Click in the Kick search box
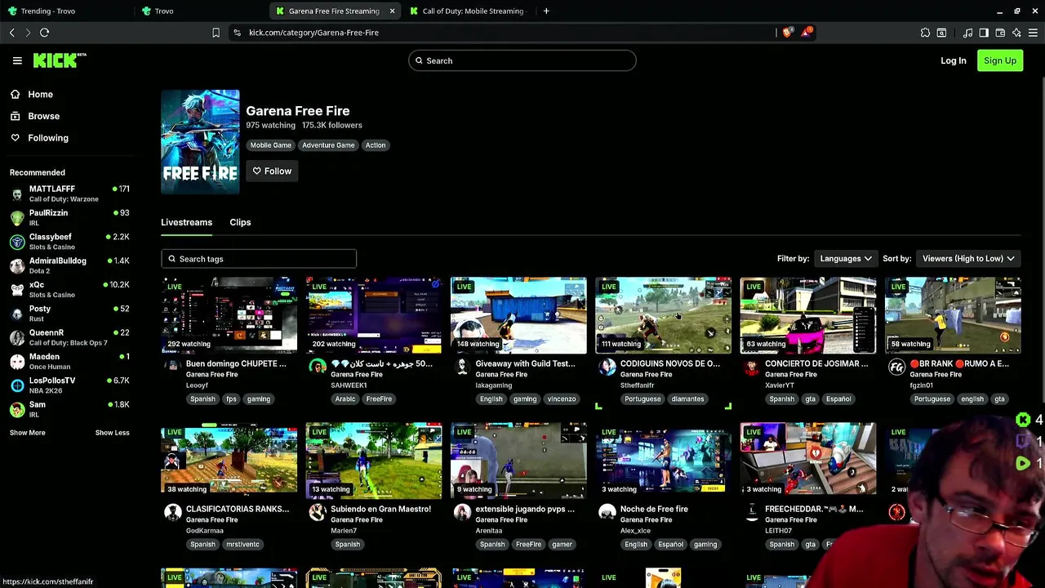This screenshot has width=1045, height=588. (x=522, y=60)
